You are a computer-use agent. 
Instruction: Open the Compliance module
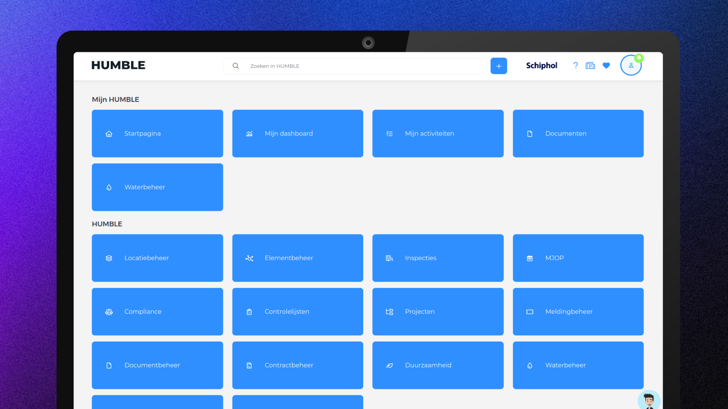157,312
